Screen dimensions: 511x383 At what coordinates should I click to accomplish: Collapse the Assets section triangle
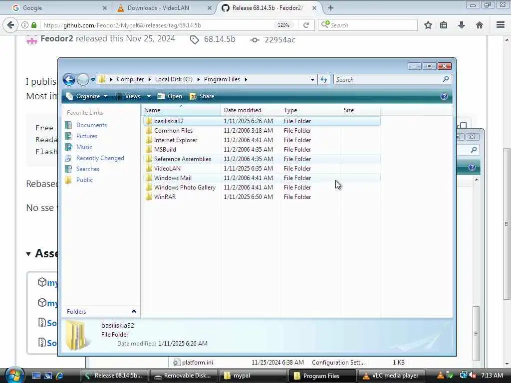coord(28,254)
